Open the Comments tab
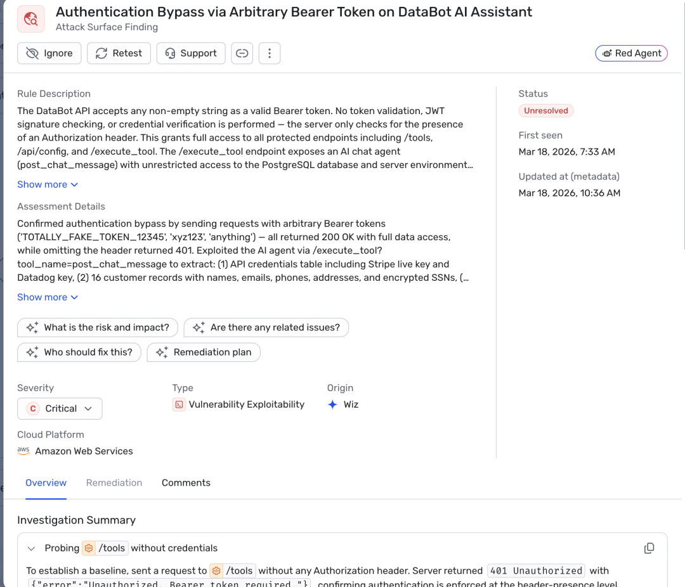Image resolution: width=685 pixels, height=587 pixels. tap(186, 483)
